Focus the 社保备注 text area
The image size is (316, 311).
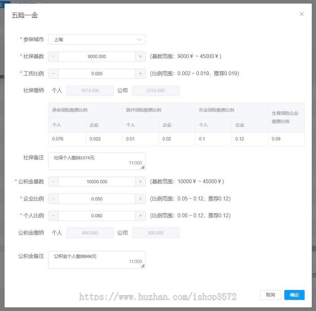tap(97, 161)
